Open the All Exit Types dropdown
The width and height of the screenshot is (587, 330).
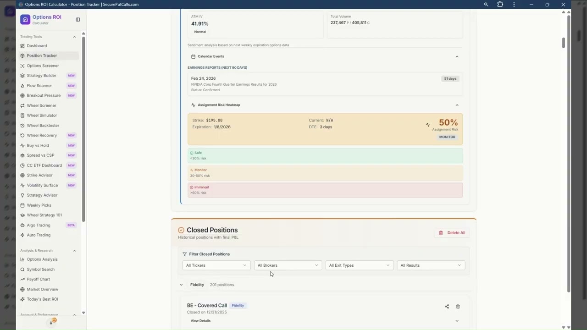pyautogui.click(x=359, y=265)
